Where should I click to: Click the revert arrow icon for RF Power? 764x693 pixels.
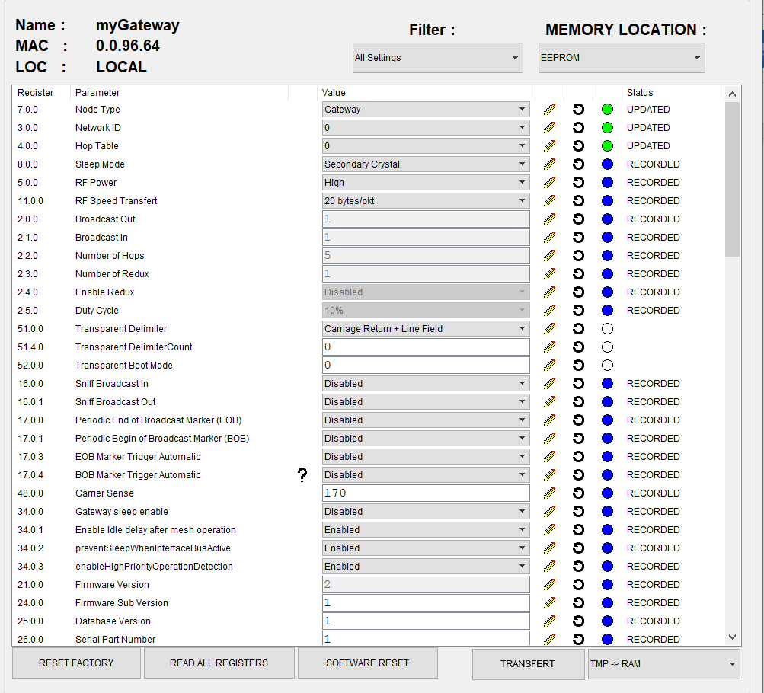click(578, 183)
